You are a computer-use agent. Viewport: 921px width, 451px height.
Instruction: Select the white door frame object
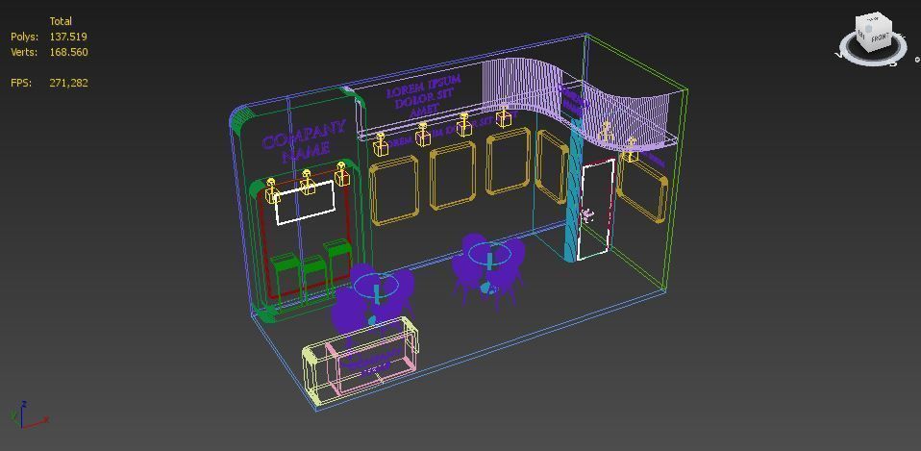click(596, 210)
